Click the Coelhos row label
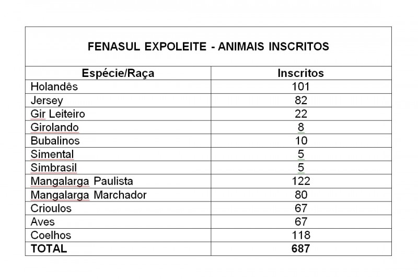 [51, 235]
